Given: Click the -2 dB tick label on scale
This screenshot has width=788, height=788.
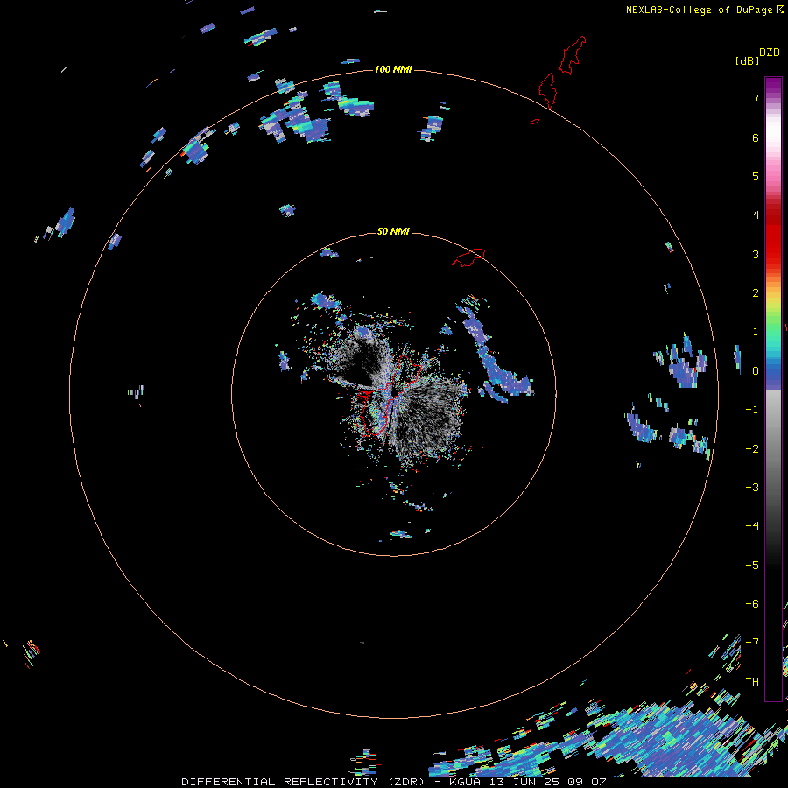Looking at the screenshot, I should point(752,449).
